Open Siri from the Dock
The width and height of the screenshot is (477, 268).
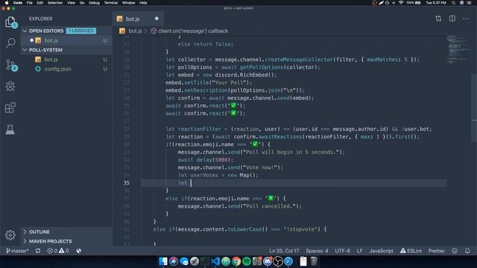point(174,261)
